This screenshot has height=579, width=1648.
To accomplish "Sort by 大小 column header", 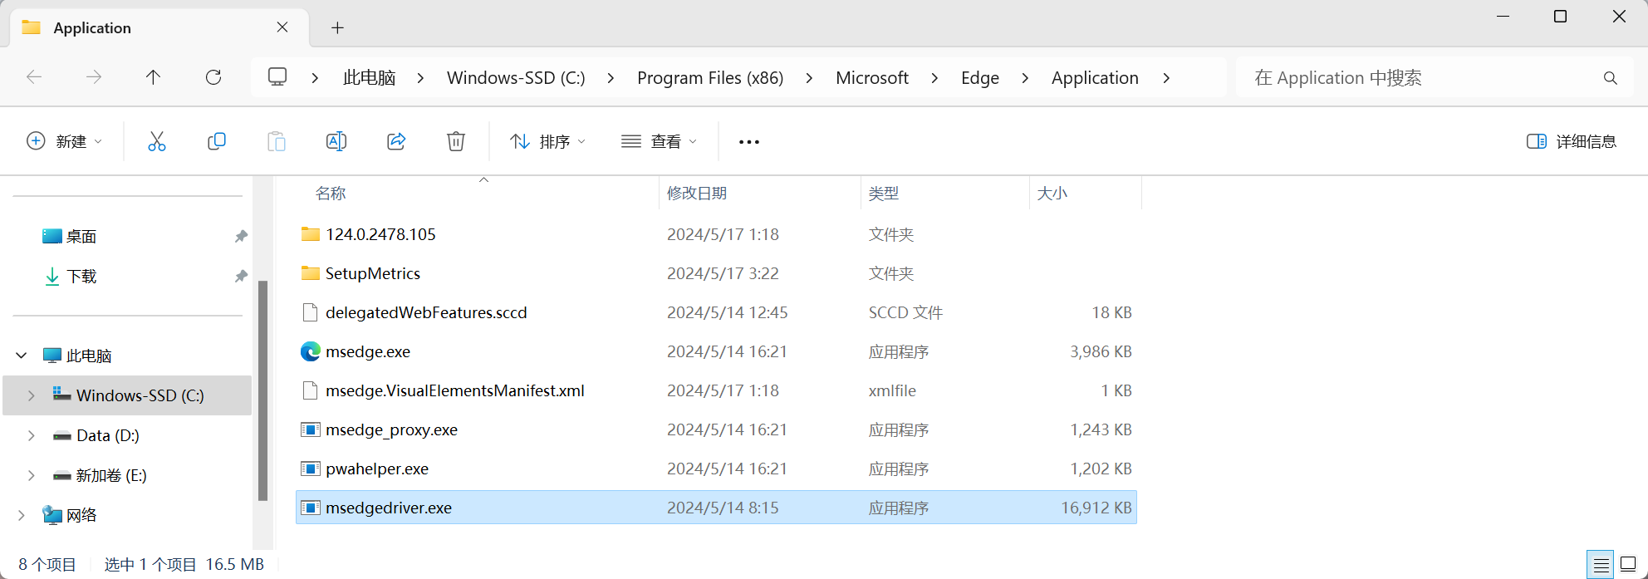I will [x=1052, y=193].
